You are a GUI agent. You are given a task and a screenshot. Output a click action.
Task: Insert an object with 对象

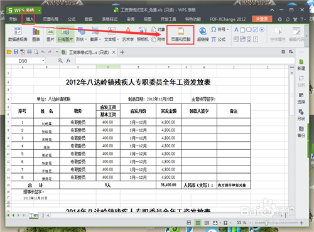pos(158,29)
